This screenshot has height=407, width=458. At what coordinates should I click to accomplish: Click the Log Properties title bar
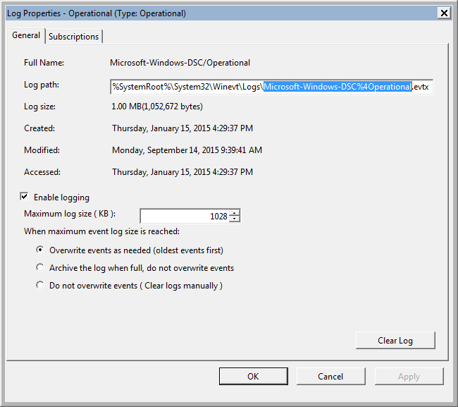(211, 13)
